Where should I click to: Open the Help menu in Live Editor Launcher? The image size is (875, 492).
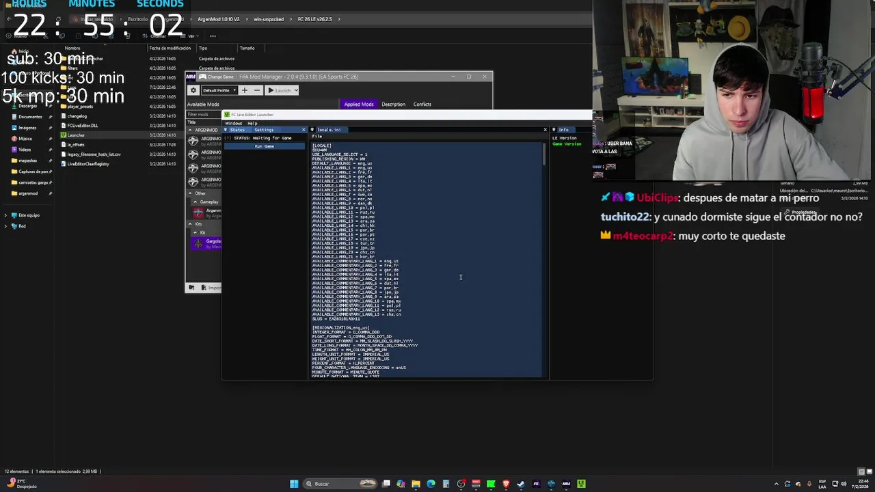252,123
